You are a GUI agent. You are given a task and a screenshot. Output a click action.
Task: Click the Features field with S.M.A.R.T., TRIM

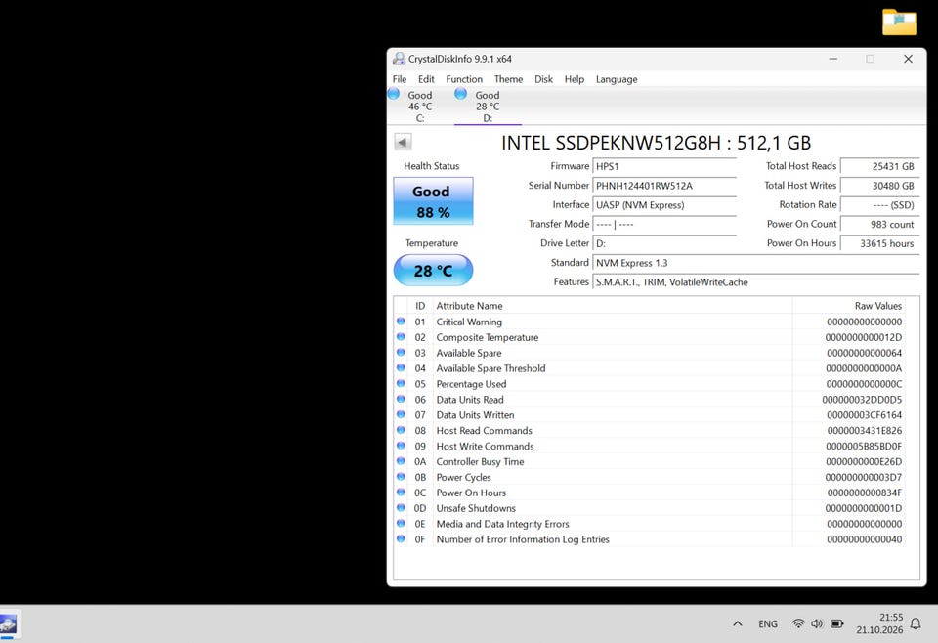pyautogui.click(x=755, y=281)
